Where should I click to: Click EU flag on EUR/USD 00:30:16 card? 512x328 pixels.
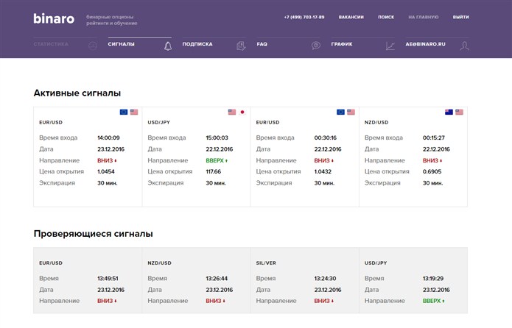coord(340,113)
